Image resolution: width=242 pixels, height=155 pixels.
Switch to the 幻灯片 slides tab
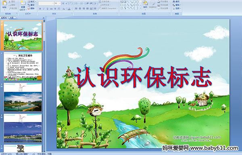[x=4, y=18]
